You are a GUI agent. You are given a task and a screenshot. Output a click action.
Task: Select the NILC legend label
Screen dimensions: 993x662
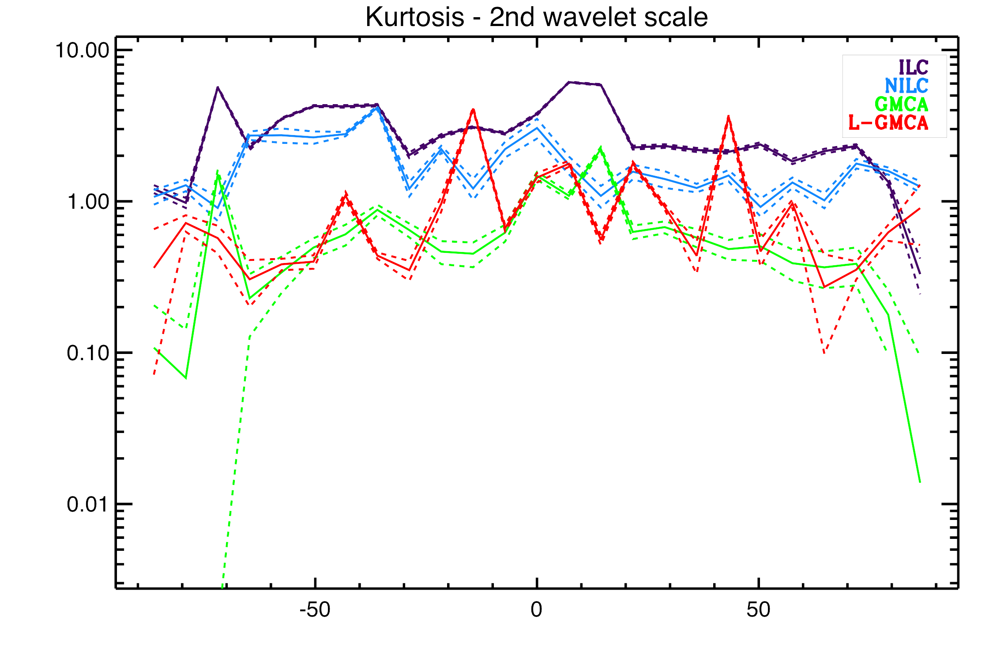[x=906, y=86]
